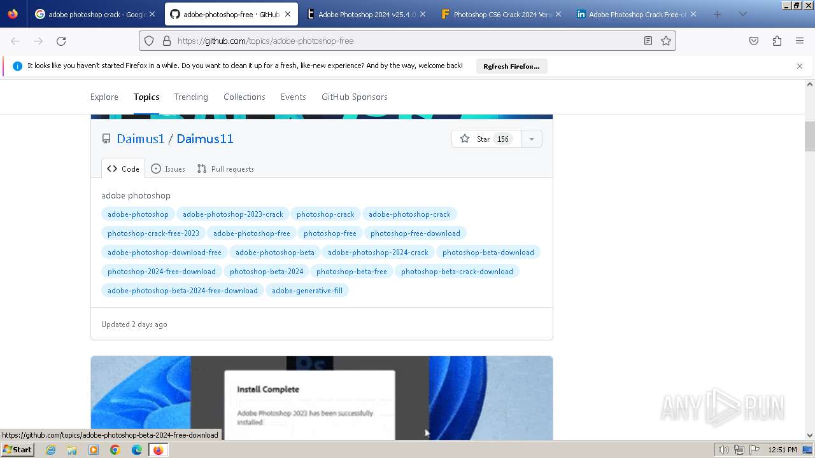Screen dimensions: 815x458
Task: Close the adobe photoshop crack Google tab
Action: click(152, 14)
